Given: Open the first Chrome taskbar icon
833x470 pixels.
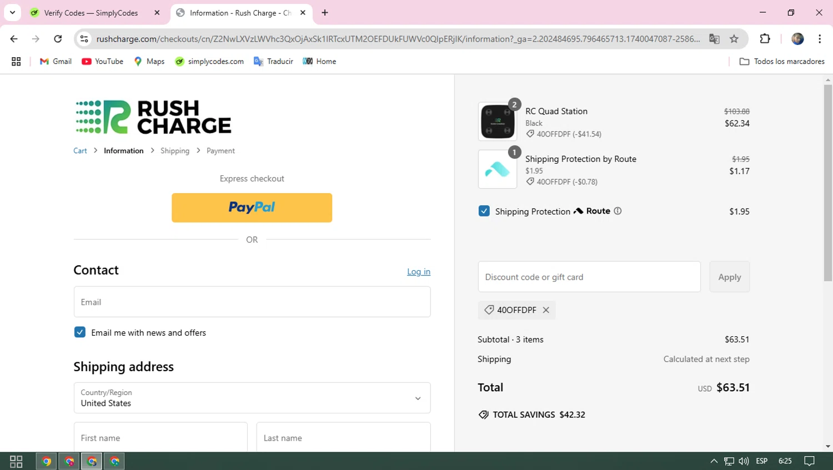Looking at the screenshot, I should click(x=47, y=461).
